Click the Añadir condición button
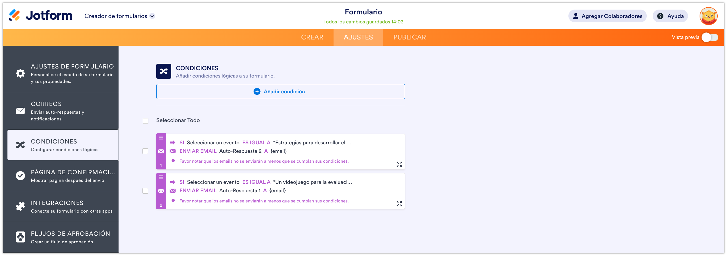This screenshot has height=256, width=727. tap(280, 91)
